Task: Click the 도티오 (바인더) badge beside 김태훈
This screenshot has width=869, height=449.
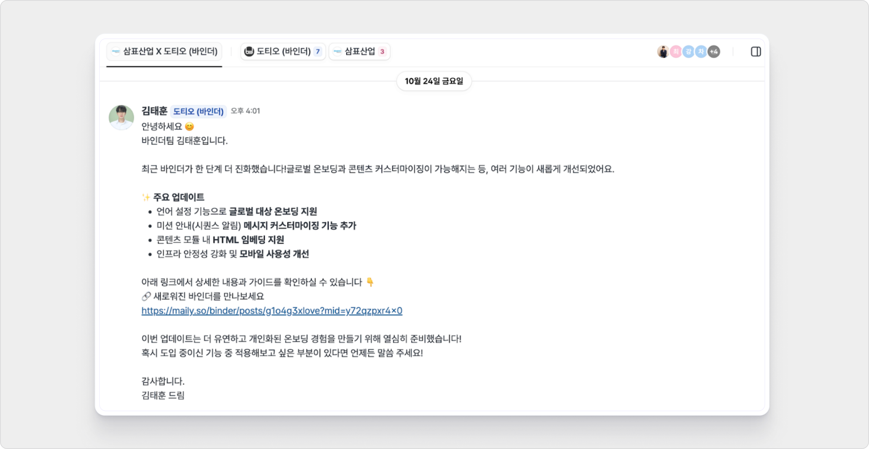Action: point(198,112)
